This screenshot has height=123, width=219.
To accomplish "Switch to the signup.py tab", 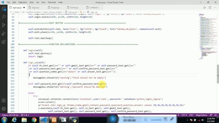I will 17,8.
